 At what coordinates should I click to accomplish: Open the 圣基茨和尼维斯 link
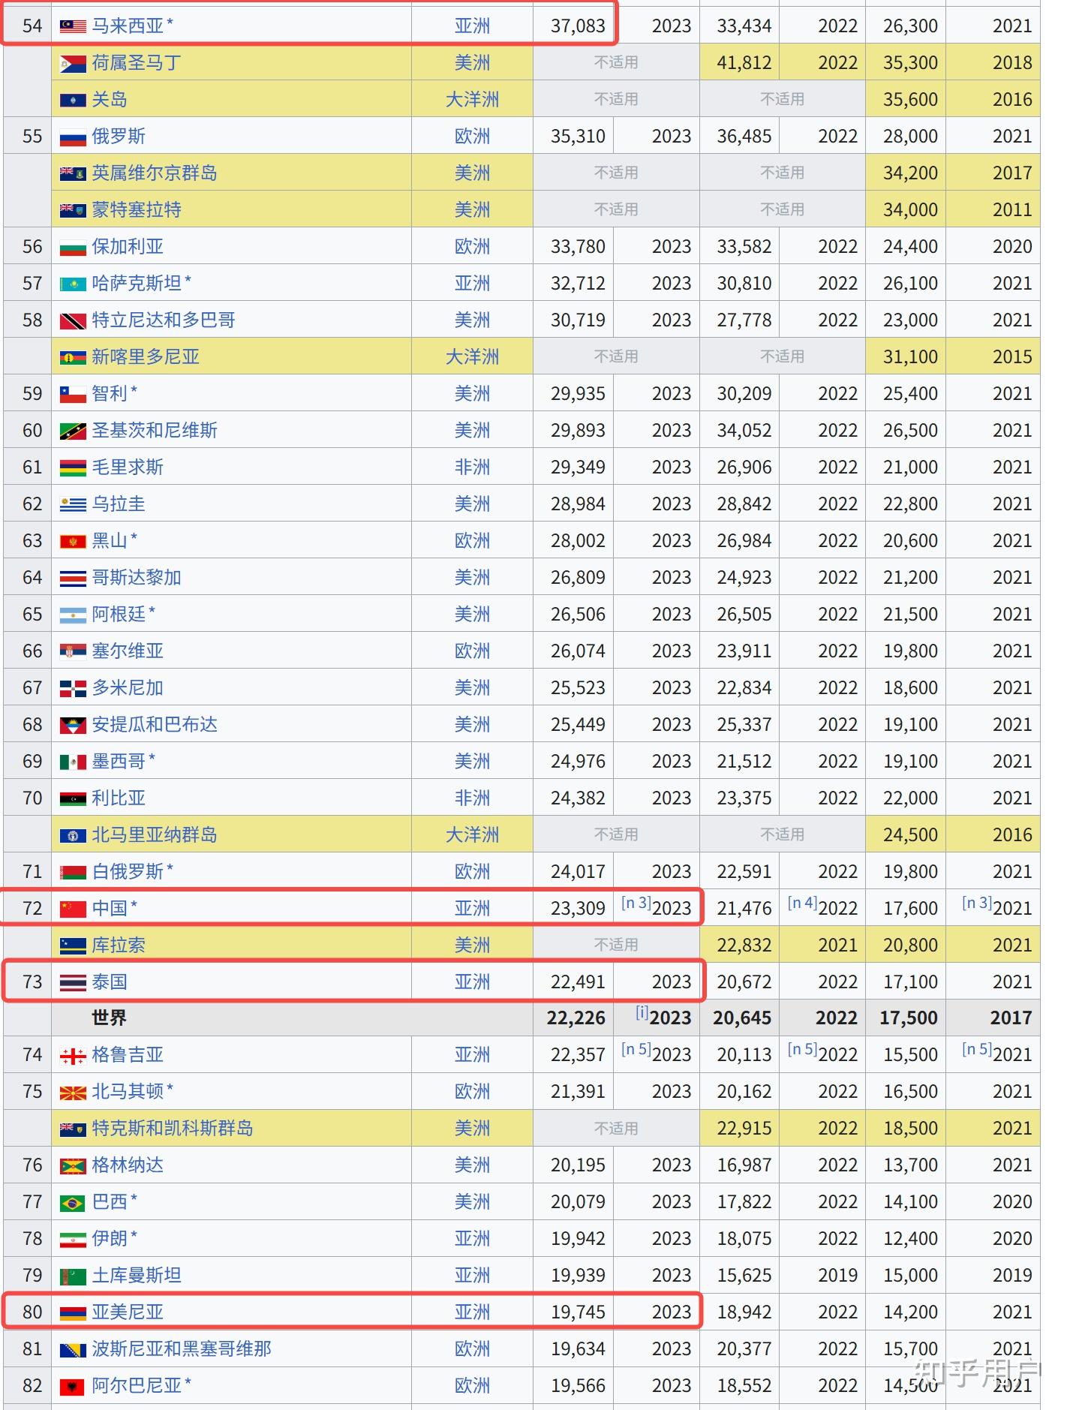pyautogui.click(x=155, y=431)
